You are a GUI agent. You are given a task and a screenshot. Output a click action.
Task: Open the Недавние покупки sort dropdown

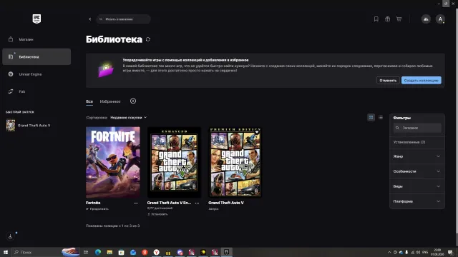128,117
